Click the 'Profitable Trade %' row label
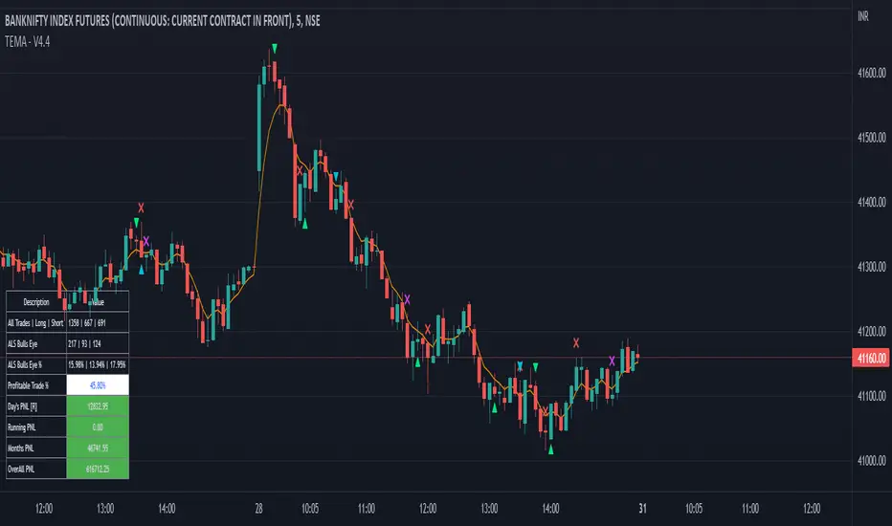Screen dimensions: 892x526 click(x=35, y=385)
